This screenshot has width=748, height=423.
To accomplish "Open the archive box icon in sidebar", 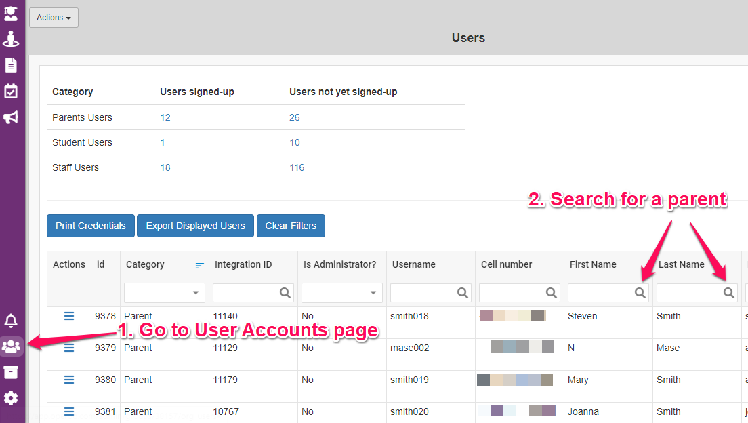I will [12, 372].
